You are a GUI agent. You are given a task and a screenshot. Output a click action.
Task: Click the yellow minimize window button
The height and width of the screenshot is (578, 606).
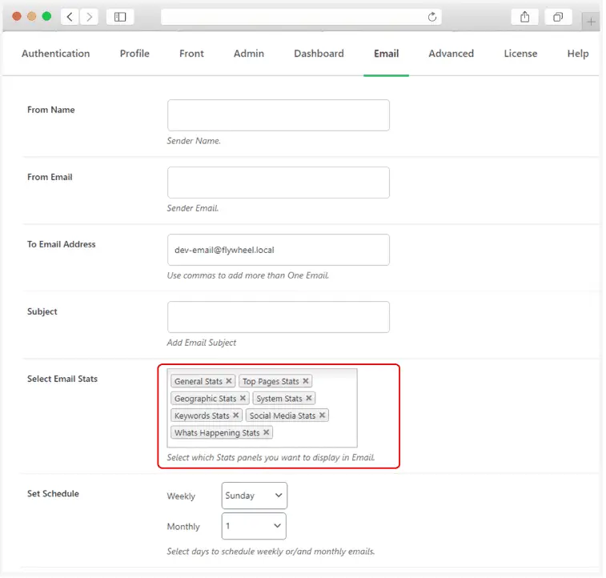click(x=32, y=16)
